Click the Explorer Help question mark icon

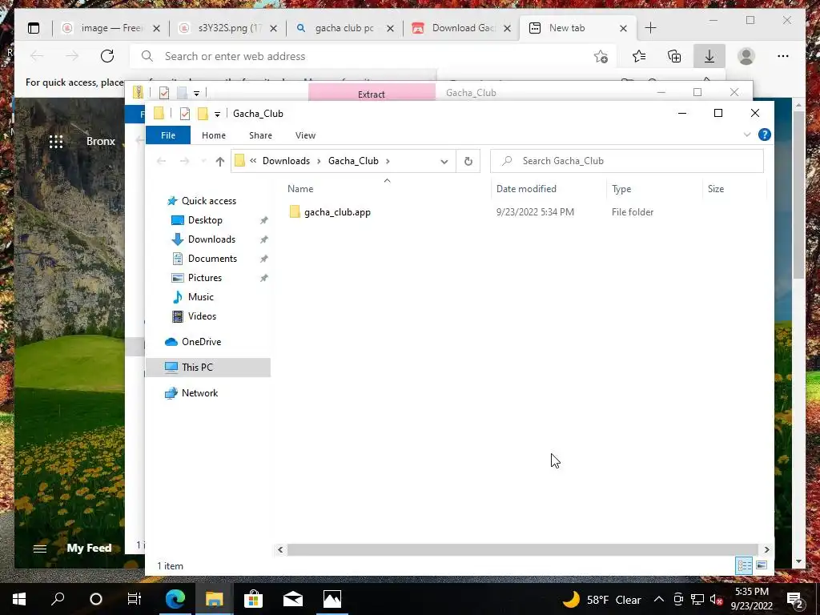pos(764,135)
